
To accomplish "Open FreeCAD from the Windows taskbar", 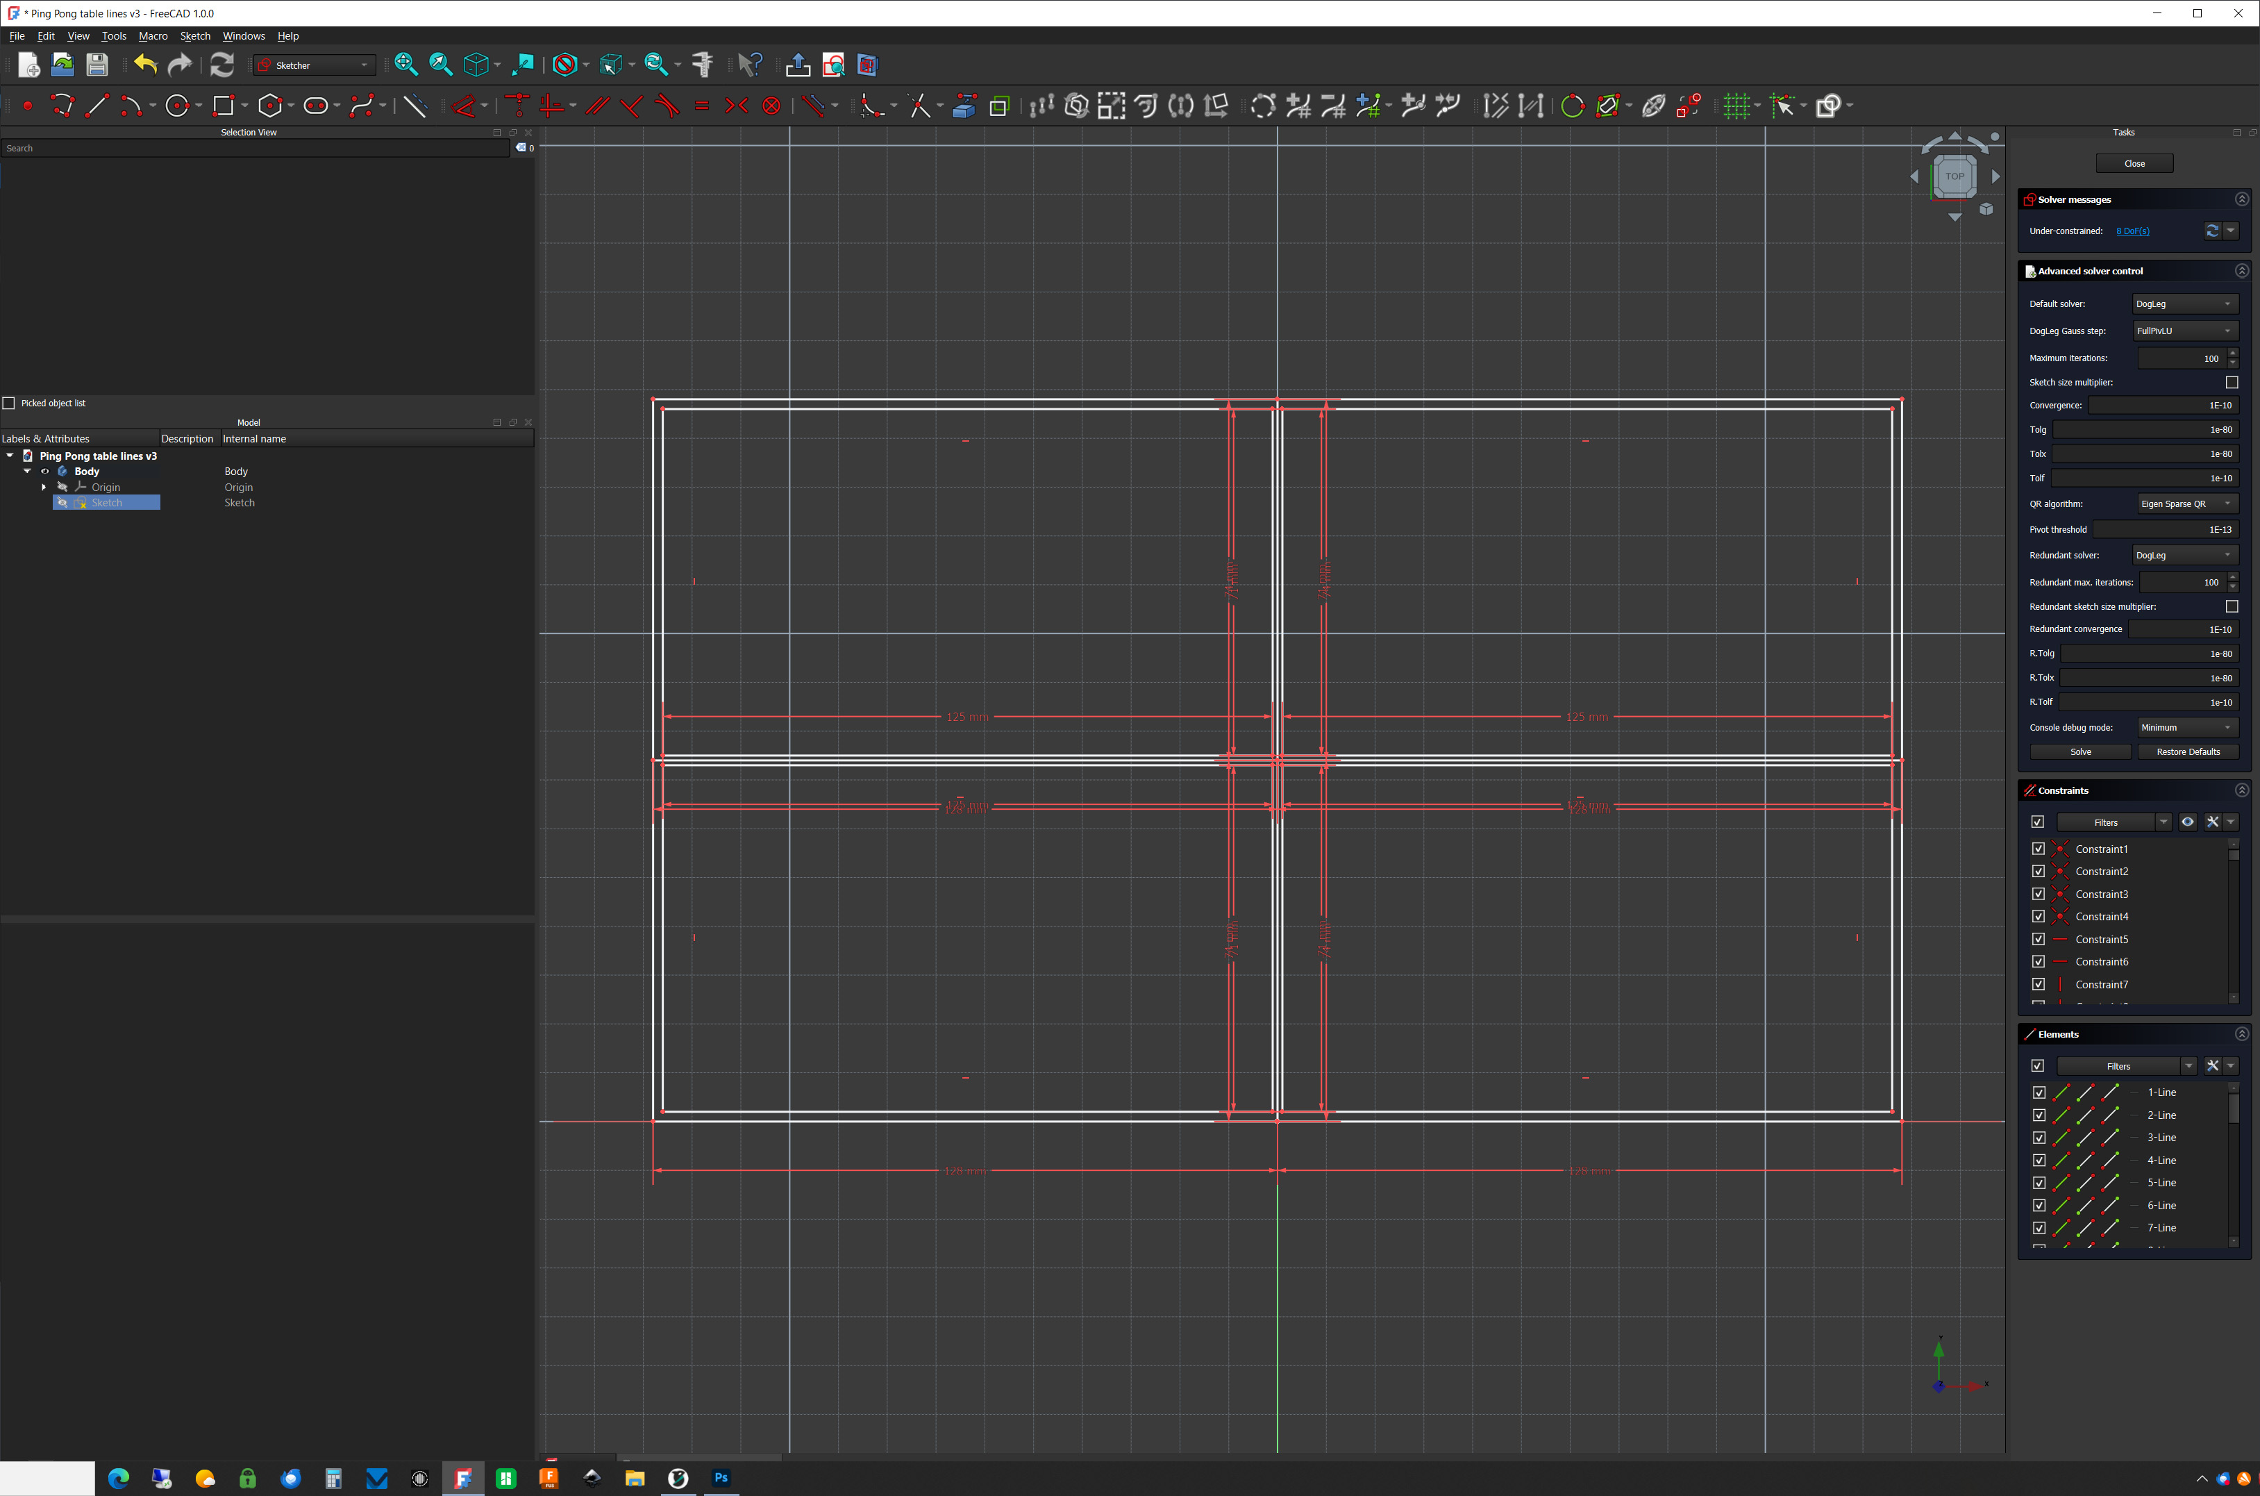I will pyautogui.click(x=463, y=1478).
